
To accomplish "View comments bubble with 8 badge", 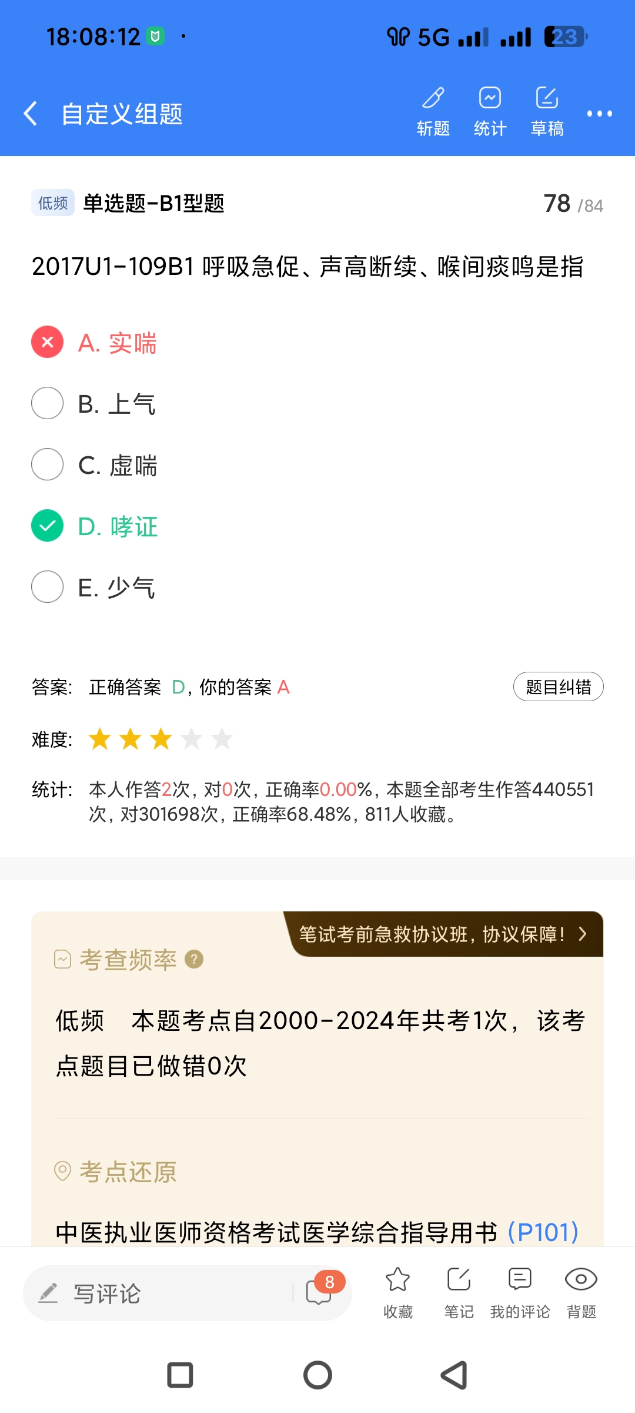I will pos(319,1292).
